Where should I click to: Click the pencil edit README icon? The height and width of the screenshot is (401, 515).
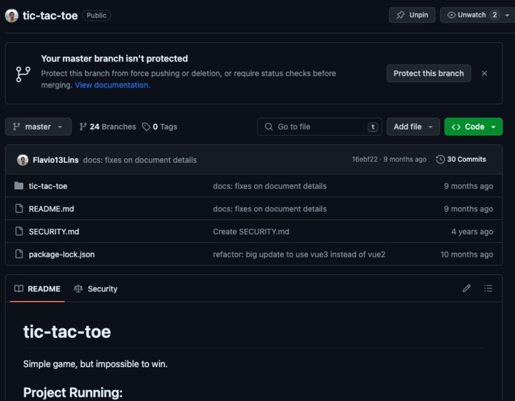[x=467, y=288]
